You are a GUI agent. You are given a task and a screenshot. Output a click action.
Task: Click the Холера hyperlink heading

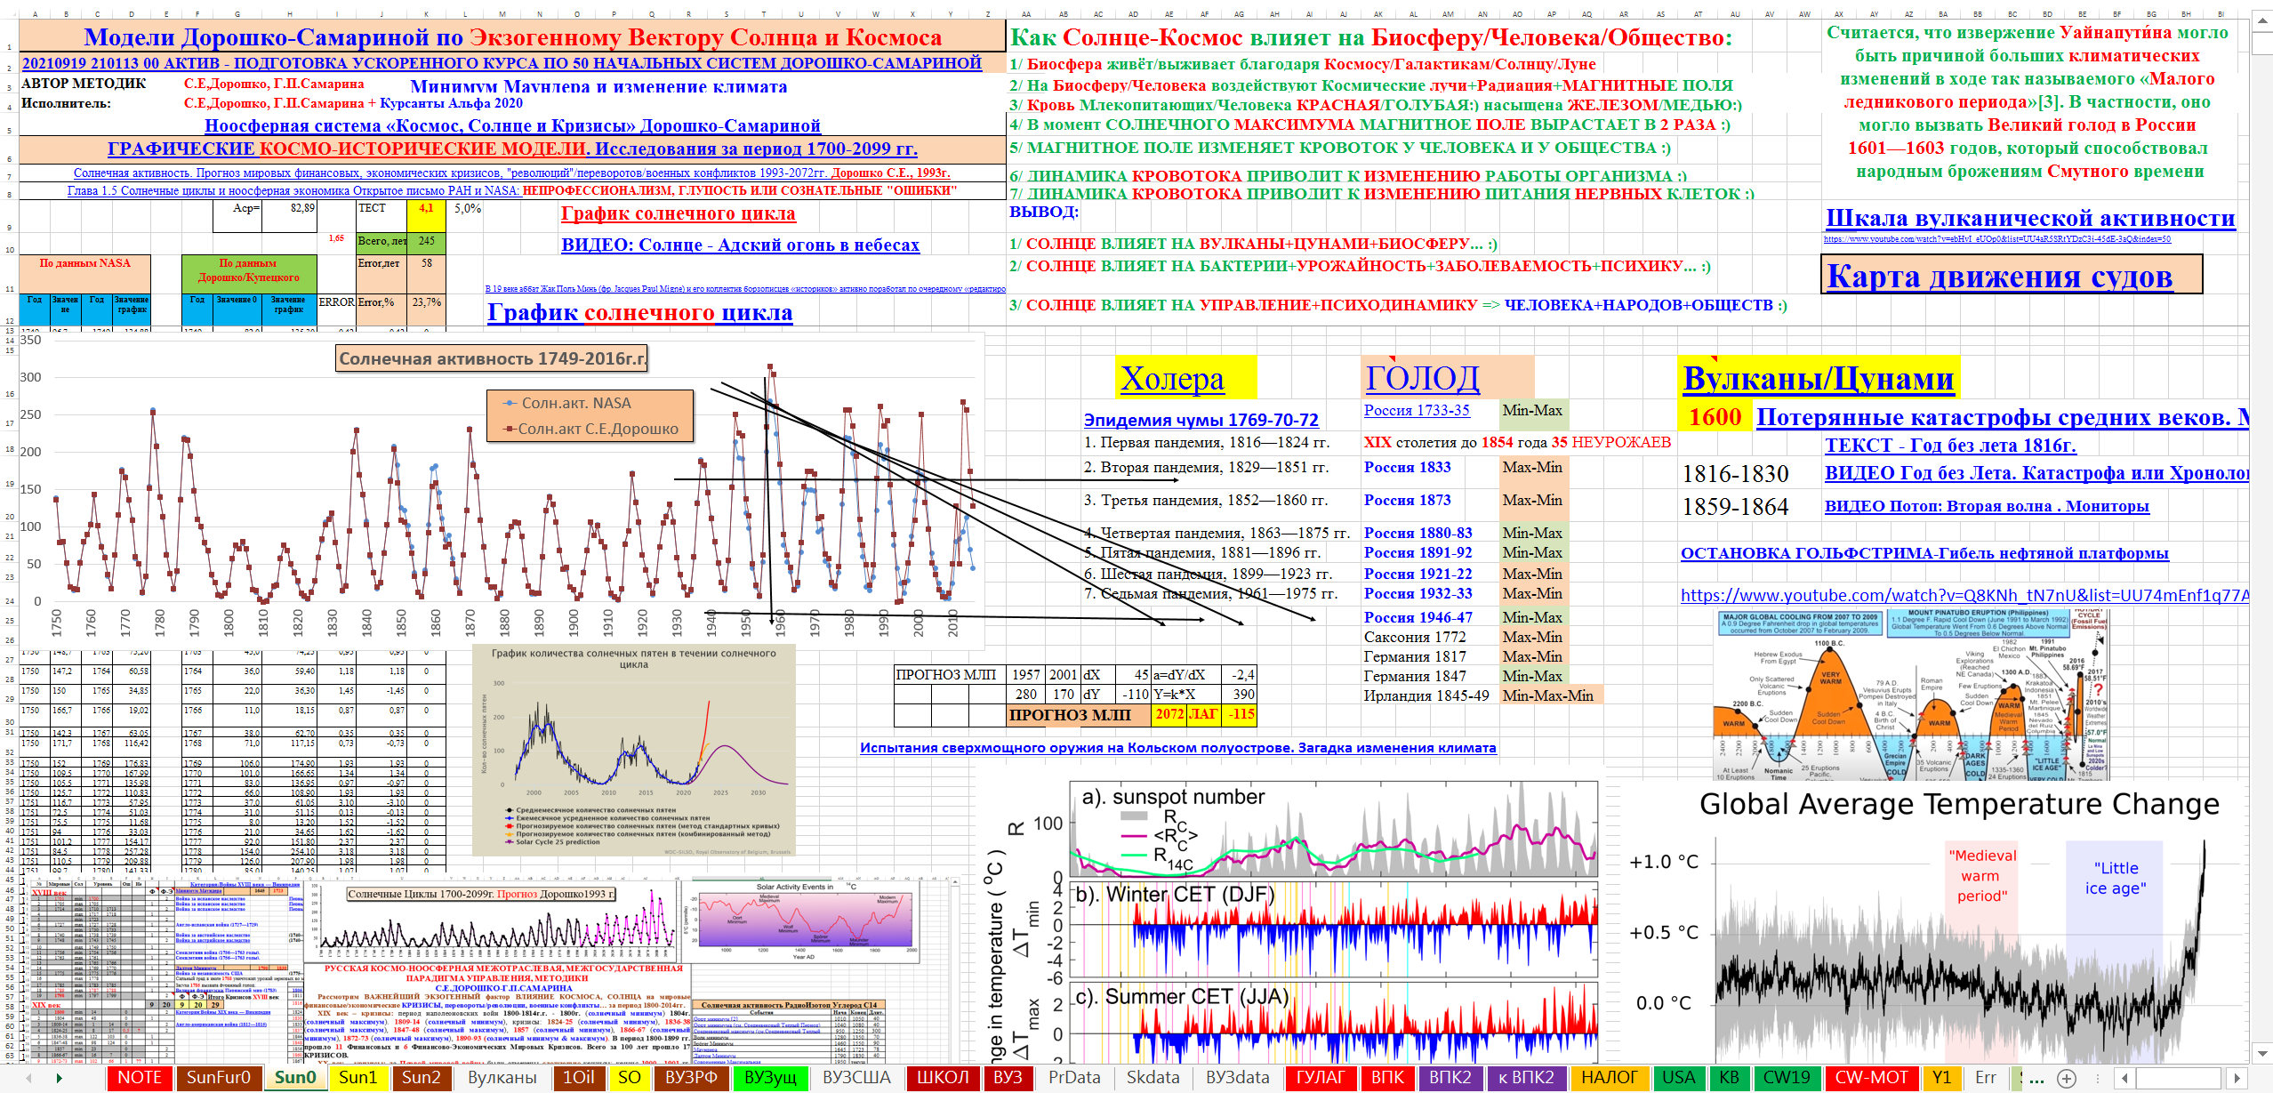pyautogui.click(x=1171, y=379)
